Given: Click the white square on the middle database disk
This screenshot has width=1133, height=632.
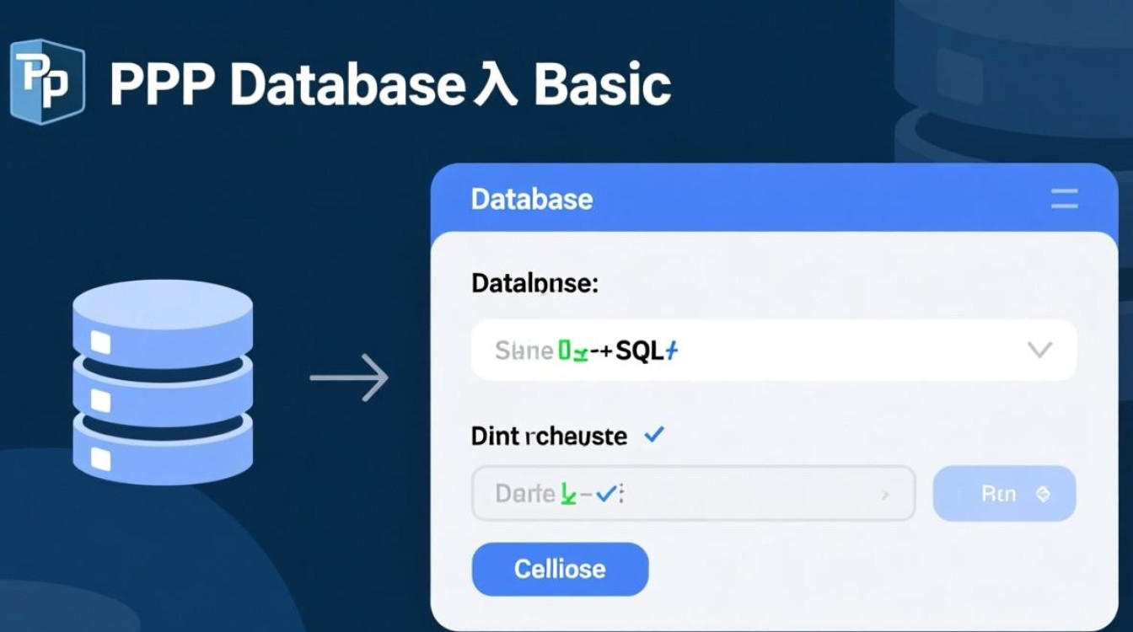Looking at the screenshot, I should pos(100,399).
